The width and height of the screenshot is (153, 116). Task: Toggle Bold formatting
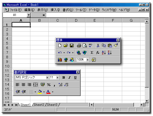coord(63,78)
